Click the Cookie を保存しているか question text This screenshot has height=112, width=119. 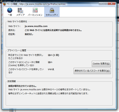click(x=24, y=64)
